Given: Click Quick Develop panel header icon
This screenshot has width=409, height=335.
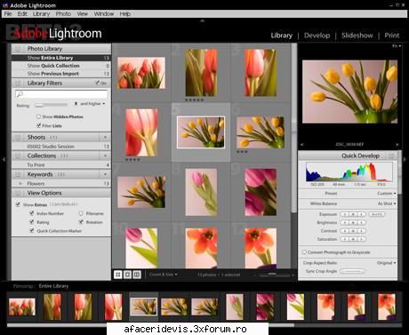Looking at the screenshot, I should pos(391,156).
